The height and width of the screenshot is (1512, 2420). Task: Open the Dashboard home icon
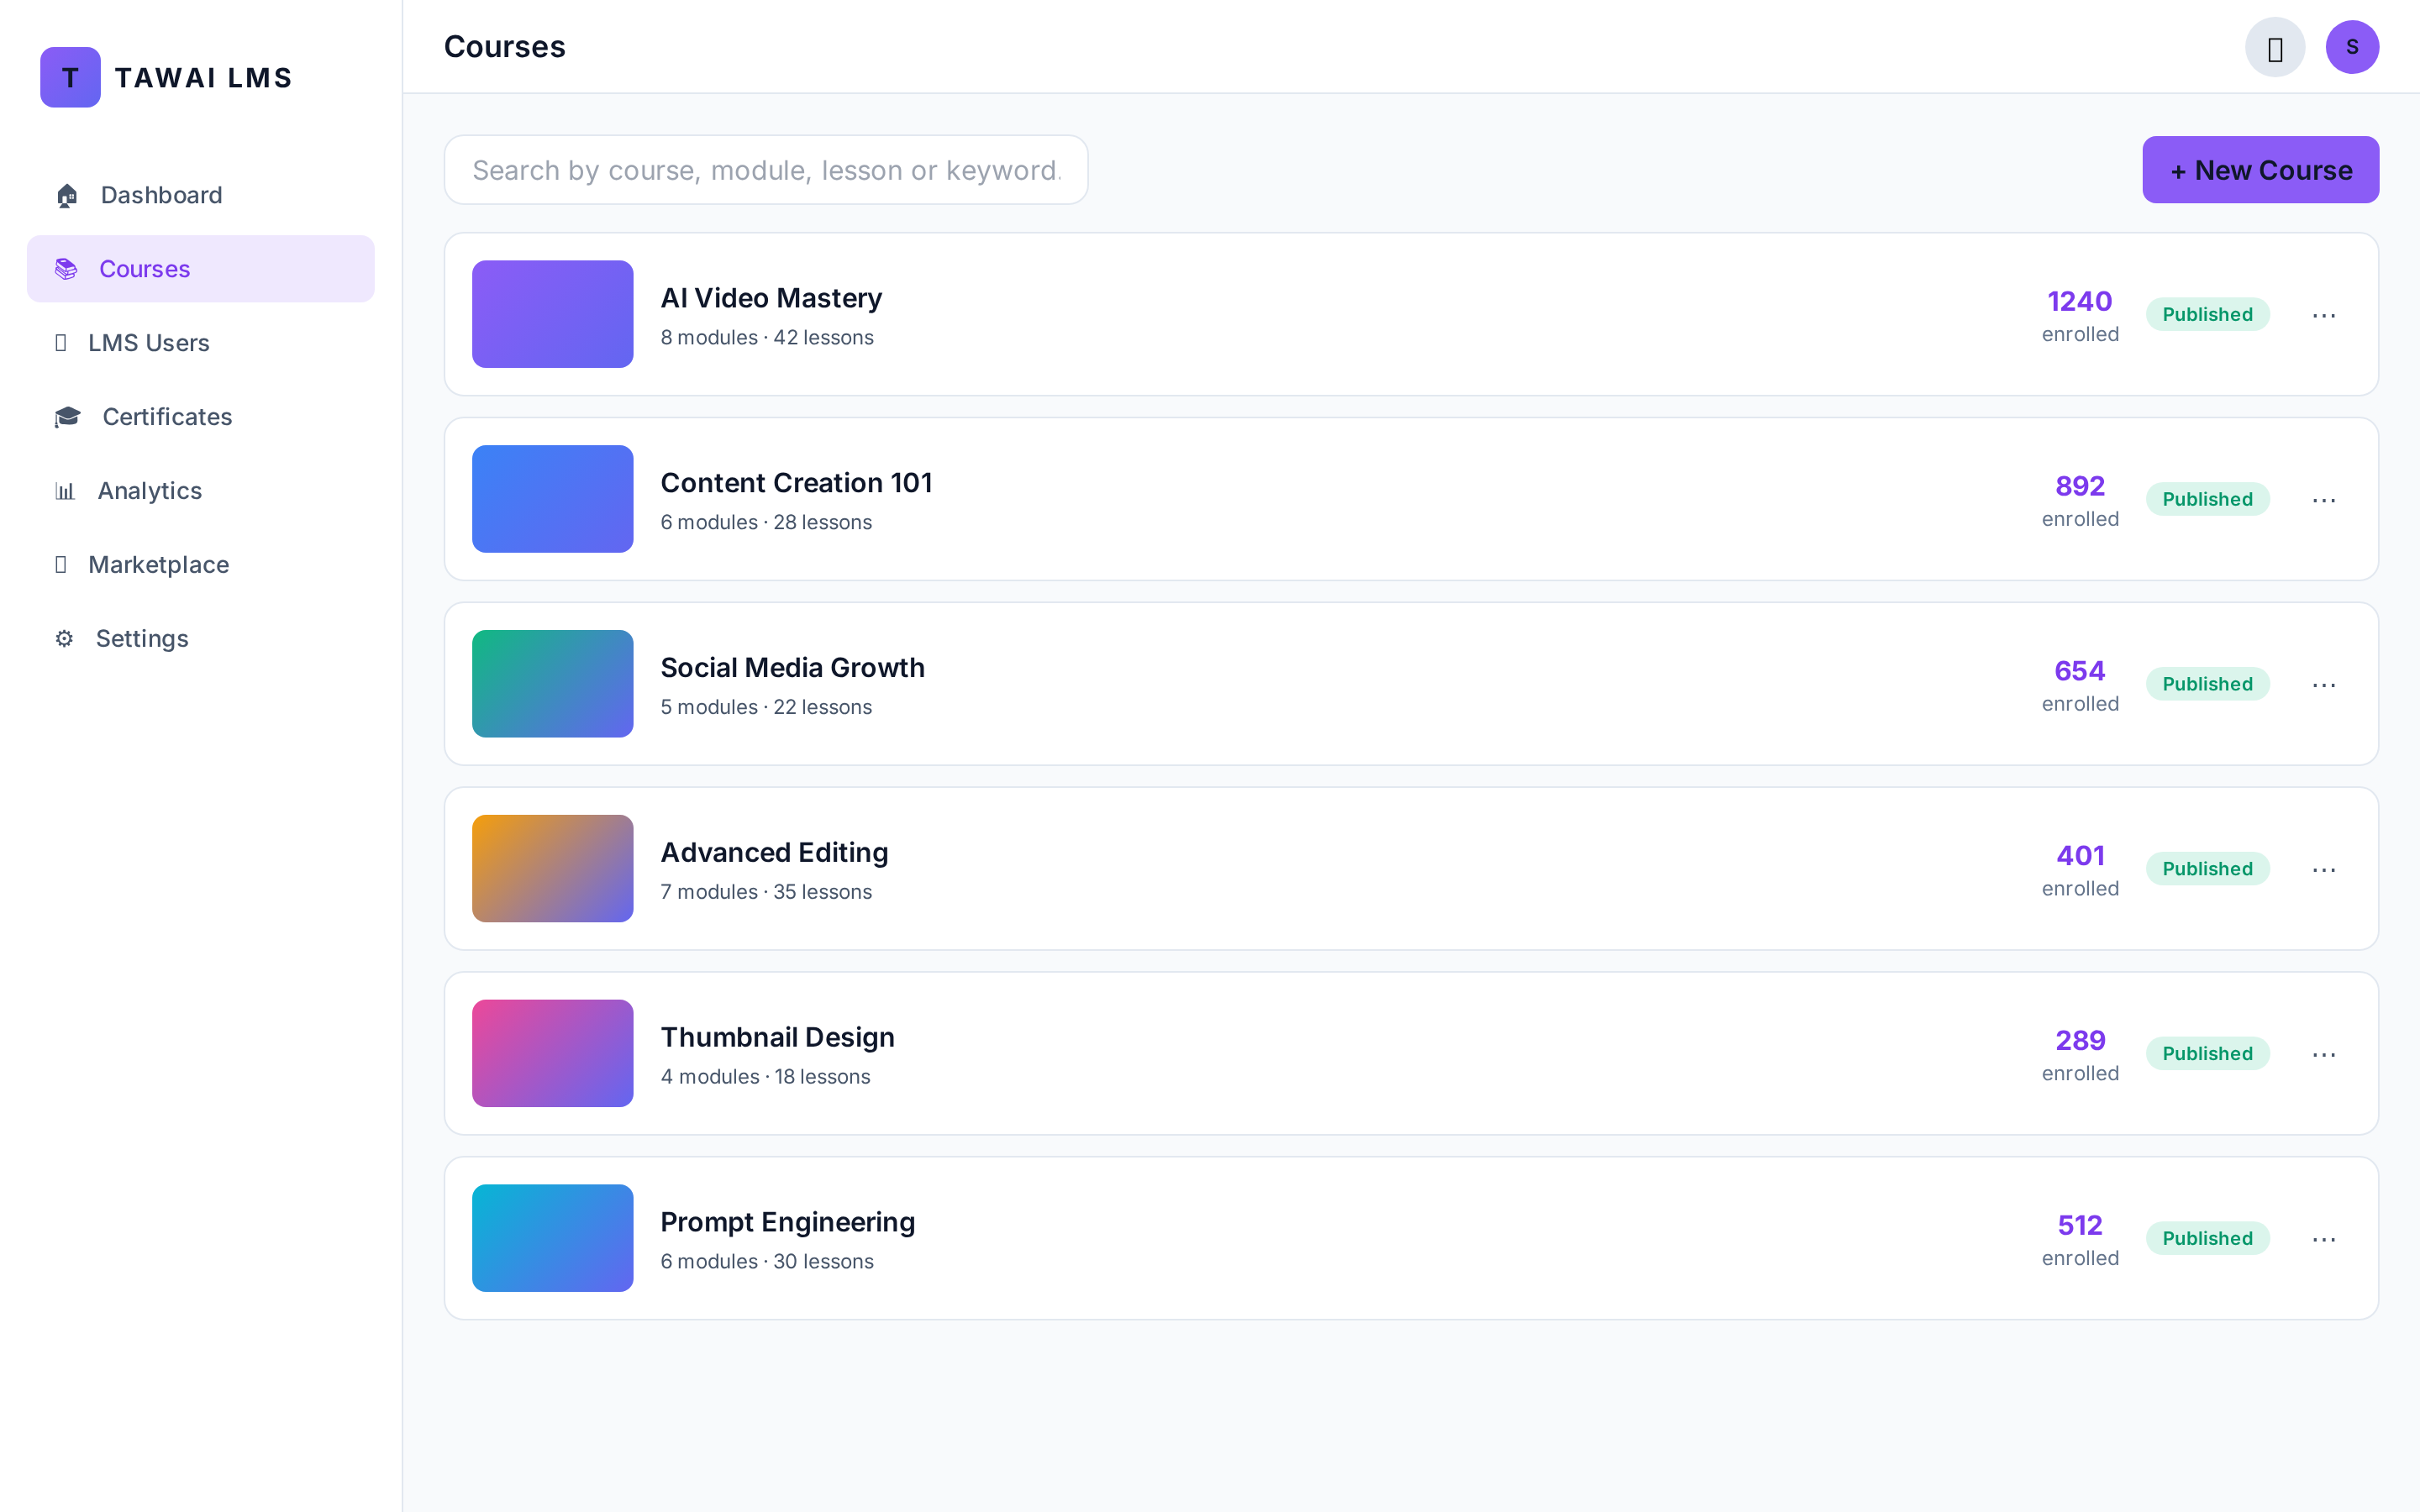(67, 195)
